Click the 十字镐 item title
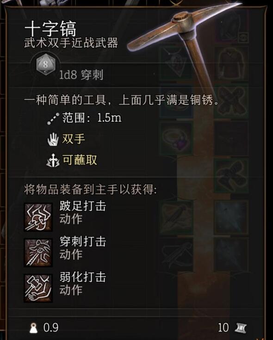 (x=50, y=28)
